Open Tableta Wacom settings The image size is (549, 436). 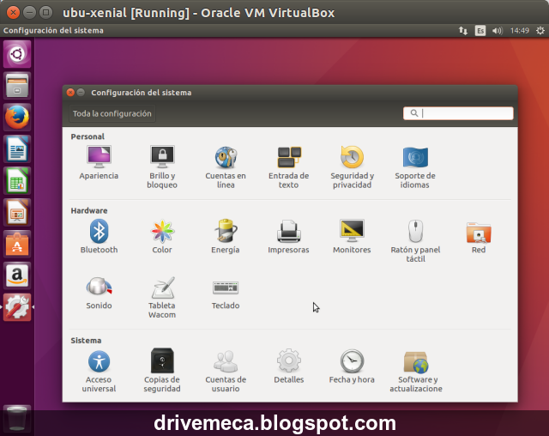point(162,297)
